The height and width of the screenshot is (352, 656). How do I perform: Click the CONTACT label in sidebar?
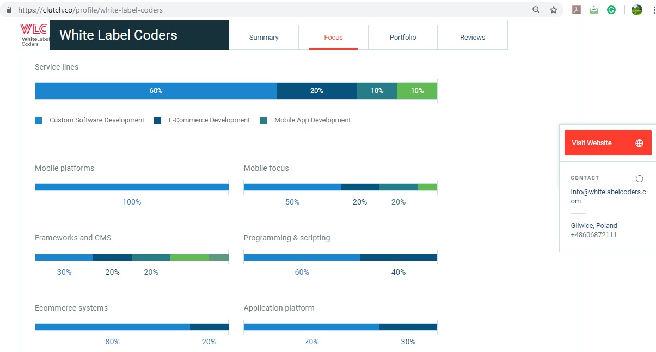coord(585,178)
